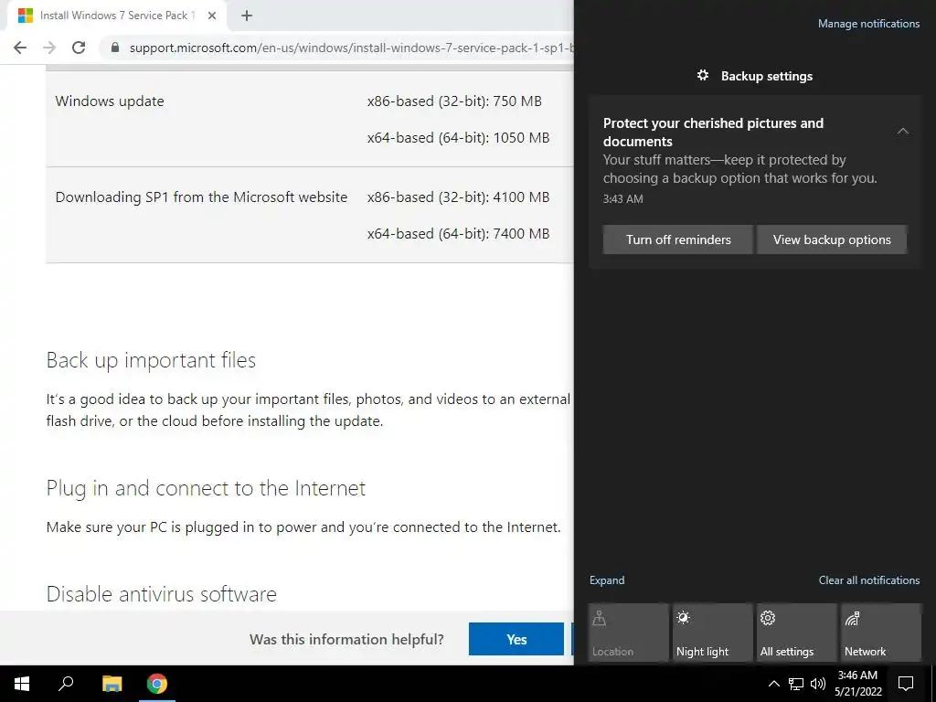
Task: Open the volume tray icon
Action: click(x=818, y=684)
